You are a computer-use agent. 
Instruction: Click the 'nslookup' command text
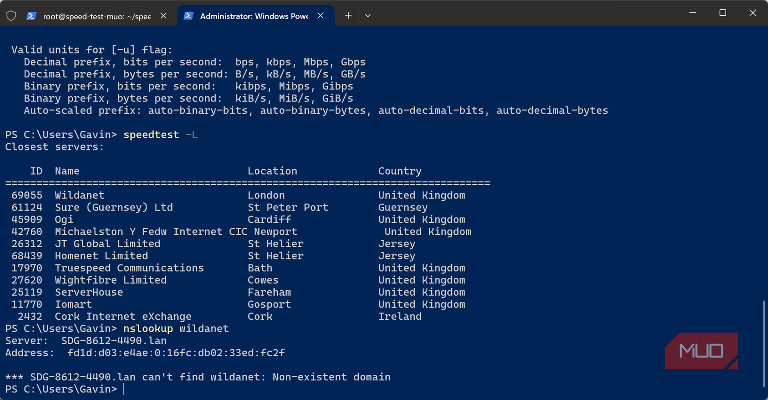click(x=148, y=328)
